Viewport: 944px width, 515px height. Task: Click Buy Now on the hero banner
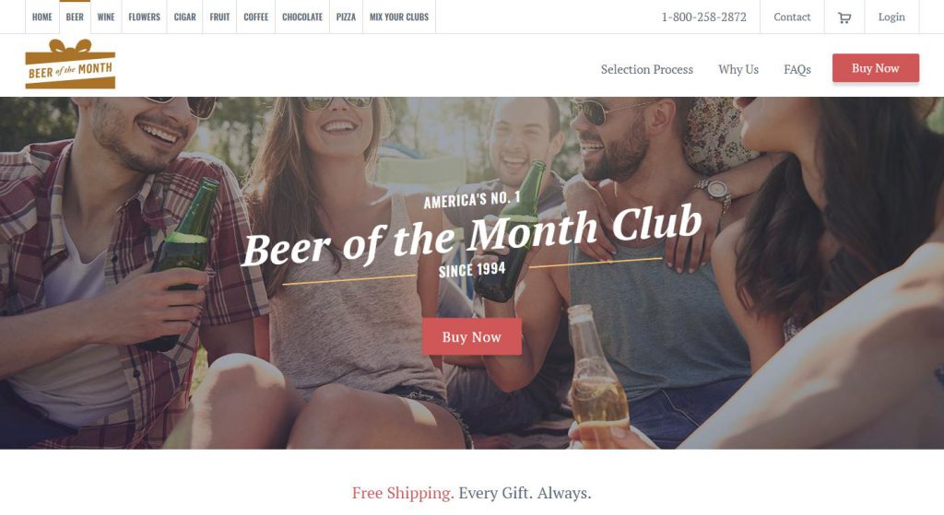(472, 336)
